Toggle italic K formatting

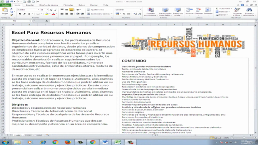(x=25, y=14)
